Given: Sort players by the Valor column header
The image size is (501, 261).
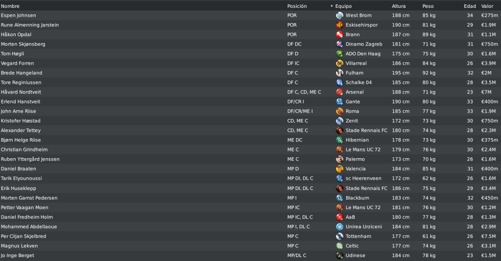Looking at the screenshot, I should tap(487, 6).
